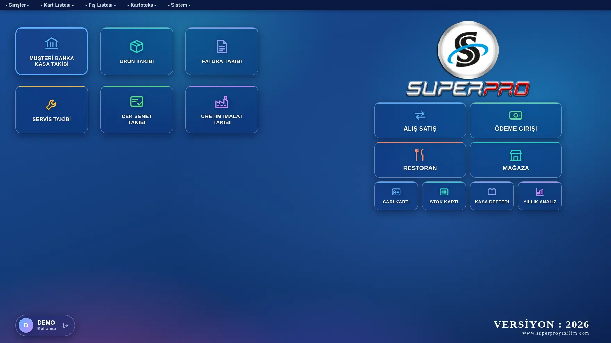Click the www.superproyazilim.com link
Screen dimensions: 611x343
pyautogui.click(x=556, y=333)
